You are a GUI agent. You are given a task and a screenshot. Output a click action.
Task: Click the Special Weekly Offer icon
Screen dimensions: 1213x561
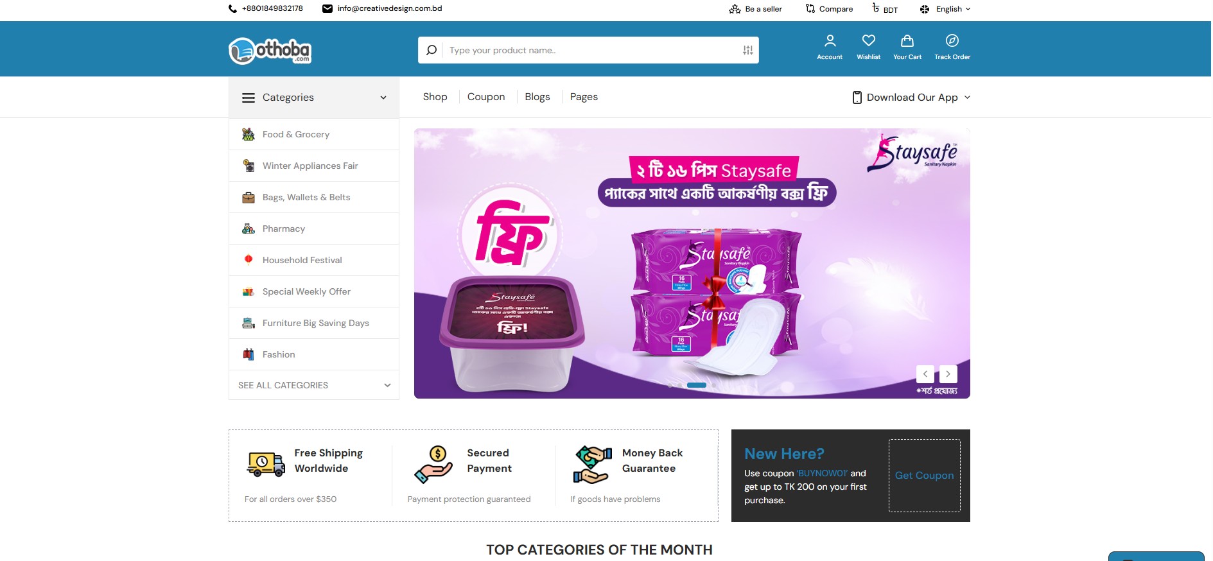tap(249, 291)
